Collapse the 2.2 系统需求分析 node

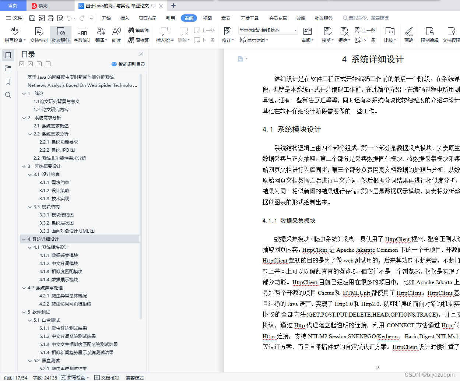point(30,134)
